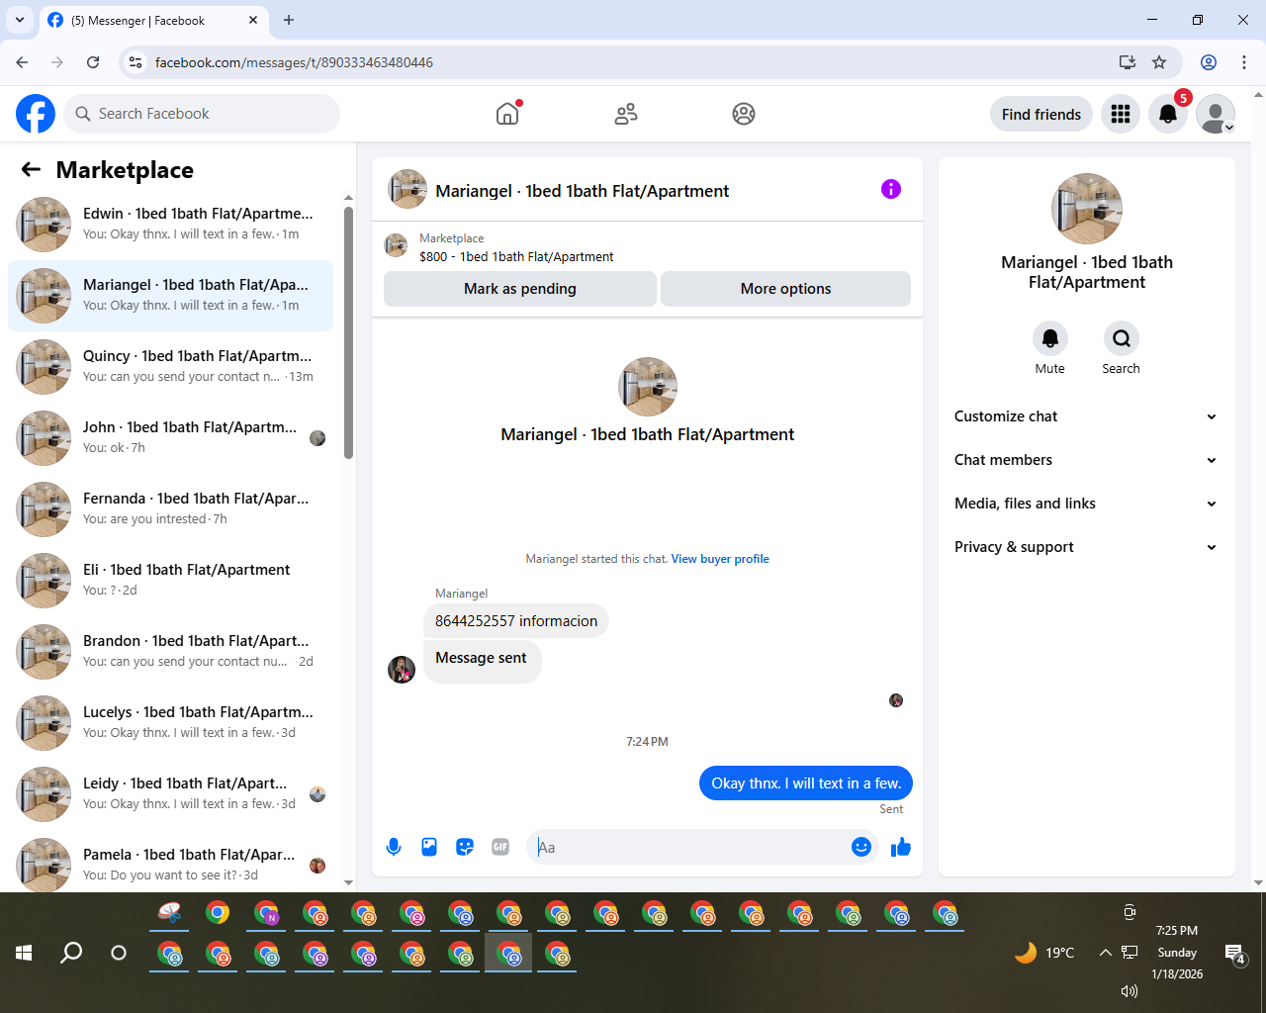Viewport: 1266px width, 1013px height.
Task: Open the Facebook menu grid icon
Action: 1121,114
